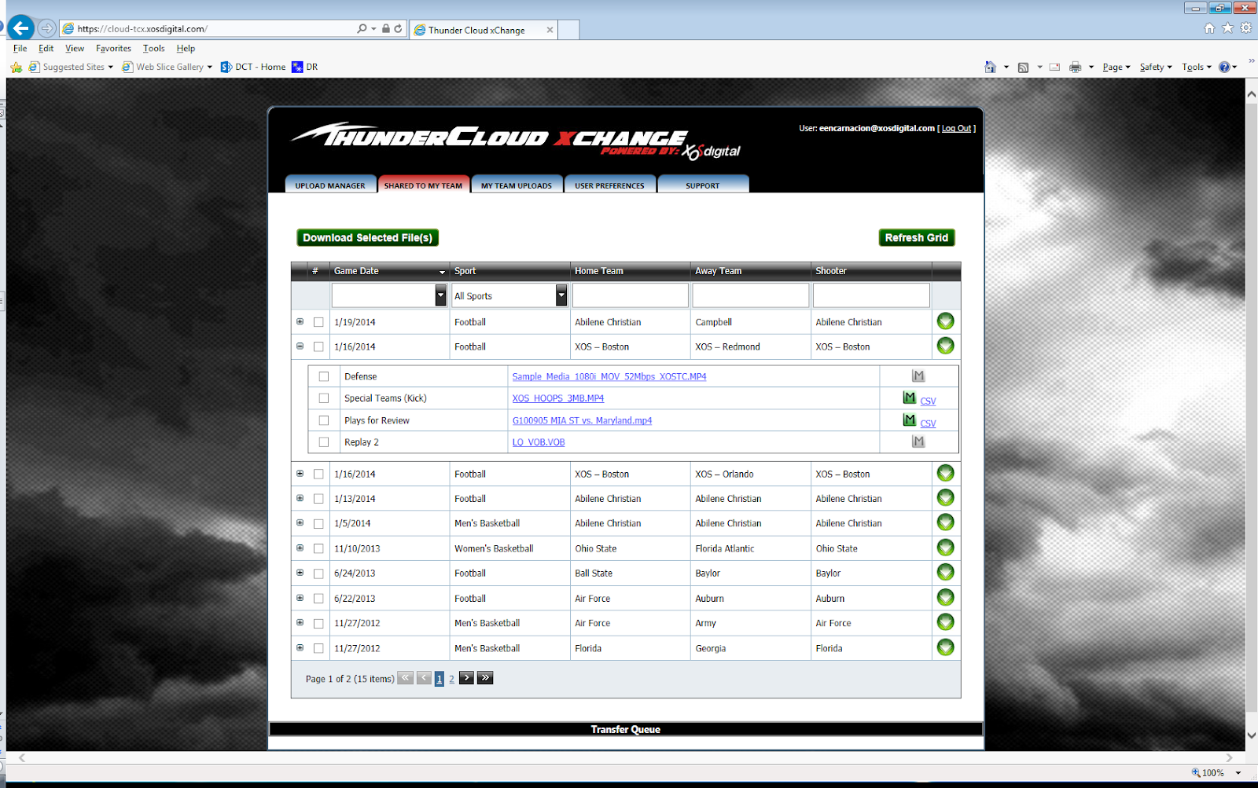The image size is (1258, 788).
Task: Open the Suggested Sites dropdown arrow
Action: [110, 67]
